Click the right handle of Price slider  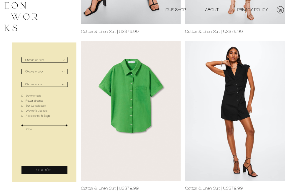click(66, 125)
